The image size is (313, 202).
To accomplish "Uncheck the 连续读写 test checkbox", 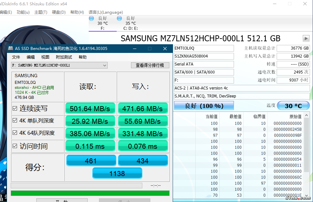I will pyautogui.click(x=15, y=108).
